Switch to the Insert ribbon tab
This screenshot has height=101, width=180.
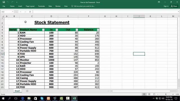coord(20,6)
